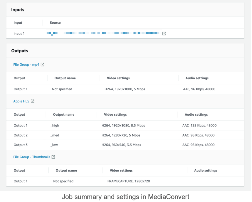Click external link icon next to Apple HLS

point(32,101)
